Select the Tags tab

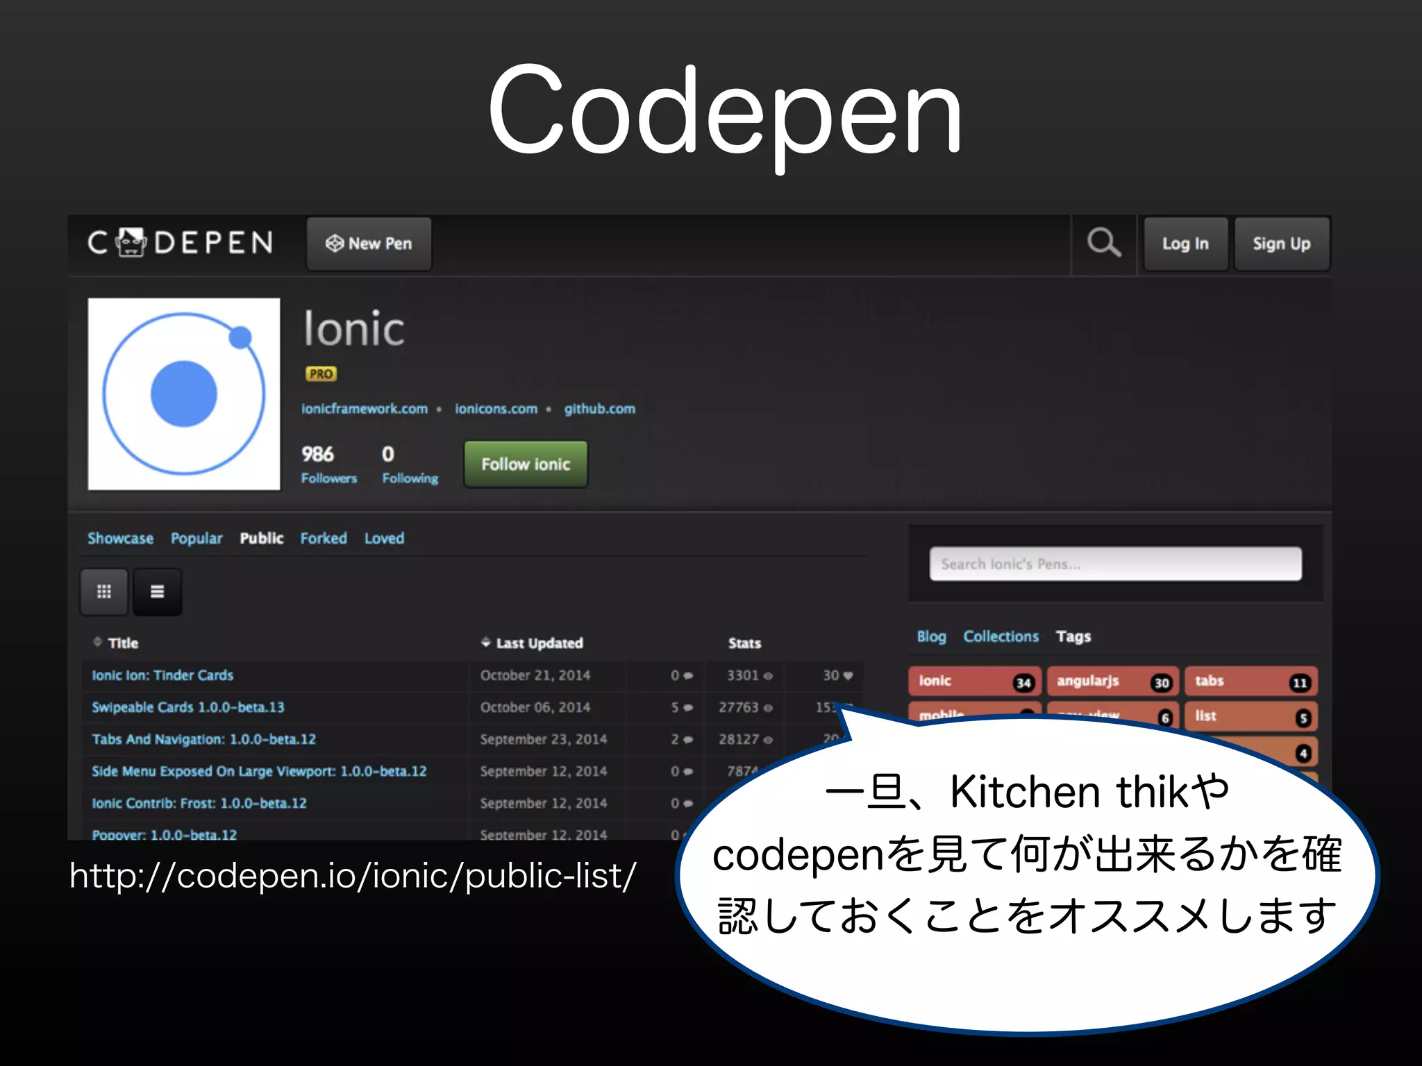click(1073, 636)
